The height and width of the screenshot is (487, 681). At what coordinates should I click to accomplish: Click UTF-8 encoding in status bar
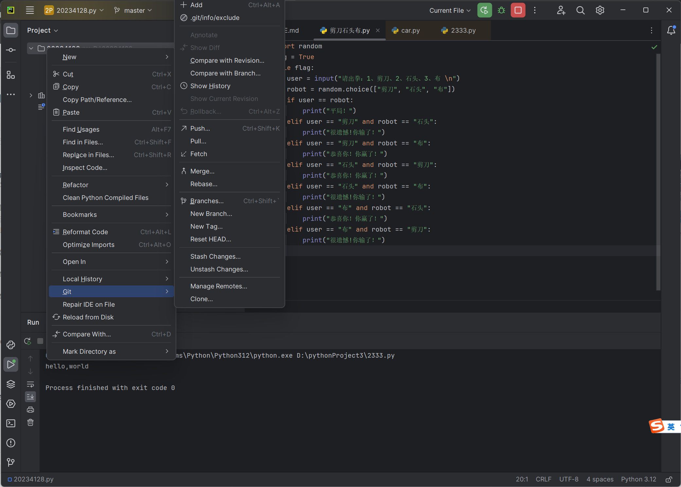(x=568, y=479)
